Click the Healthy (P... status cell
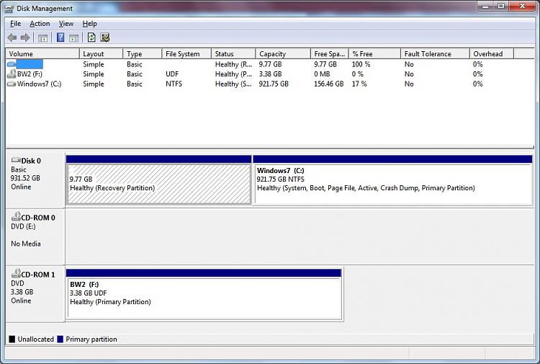This screenshot has width=540, height=364. click(233, 74)
